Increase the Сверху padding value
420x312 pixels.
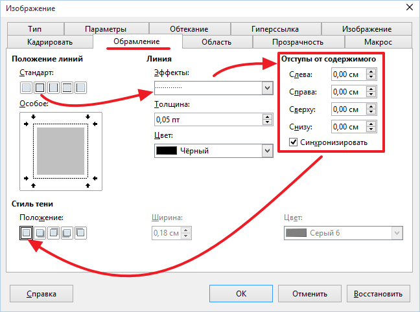pos(371,107)
